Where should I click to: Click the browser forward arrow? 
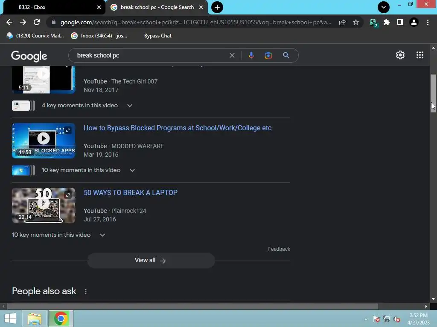(23, 22)
